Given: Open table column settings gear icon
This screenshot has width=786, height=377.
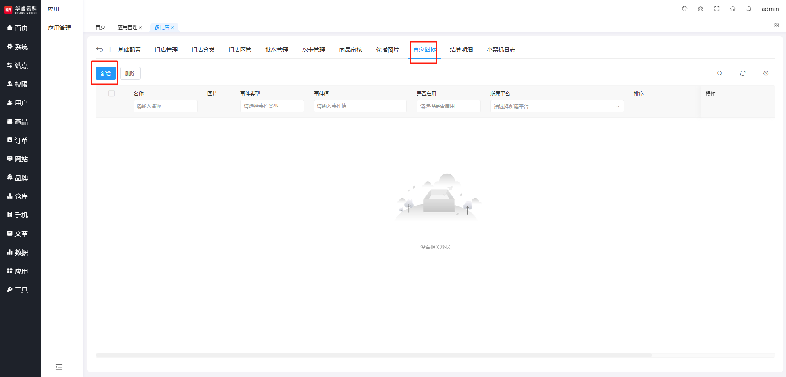Looking at the screenshot, I should coord(766,73).
